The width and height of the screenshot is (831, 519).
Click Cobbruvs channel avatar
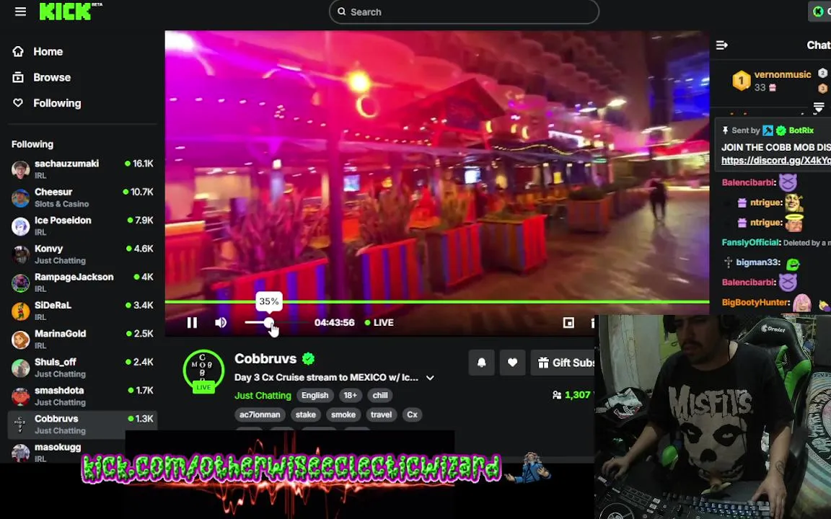(x=203, y=371)
